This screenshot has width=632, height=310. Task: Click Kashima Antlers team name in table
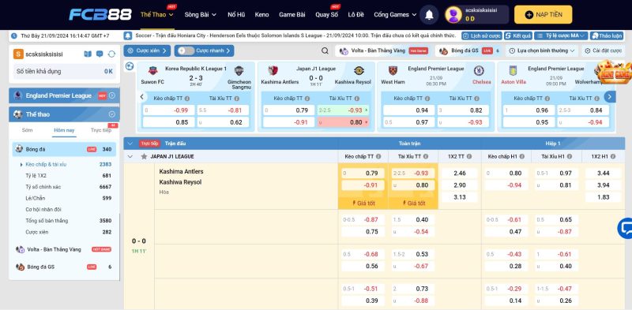(x=182, y=171)
